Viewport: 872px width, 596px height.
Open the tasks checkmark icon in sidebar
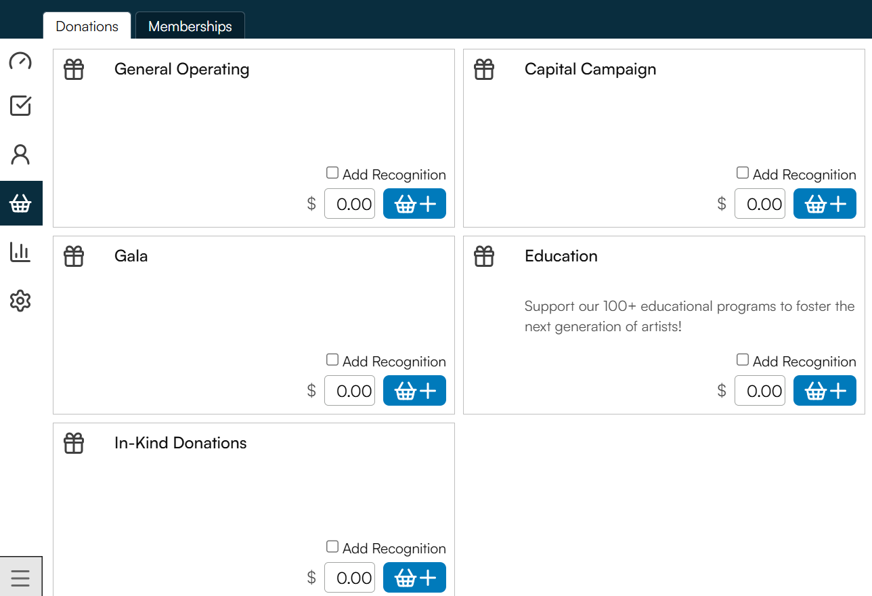click(20, 106)
